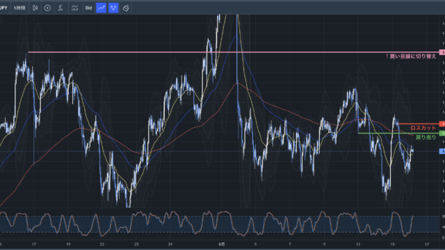445x250 pixels.
Task: Click the green 戻り売り label
Action: pos(426,137)
